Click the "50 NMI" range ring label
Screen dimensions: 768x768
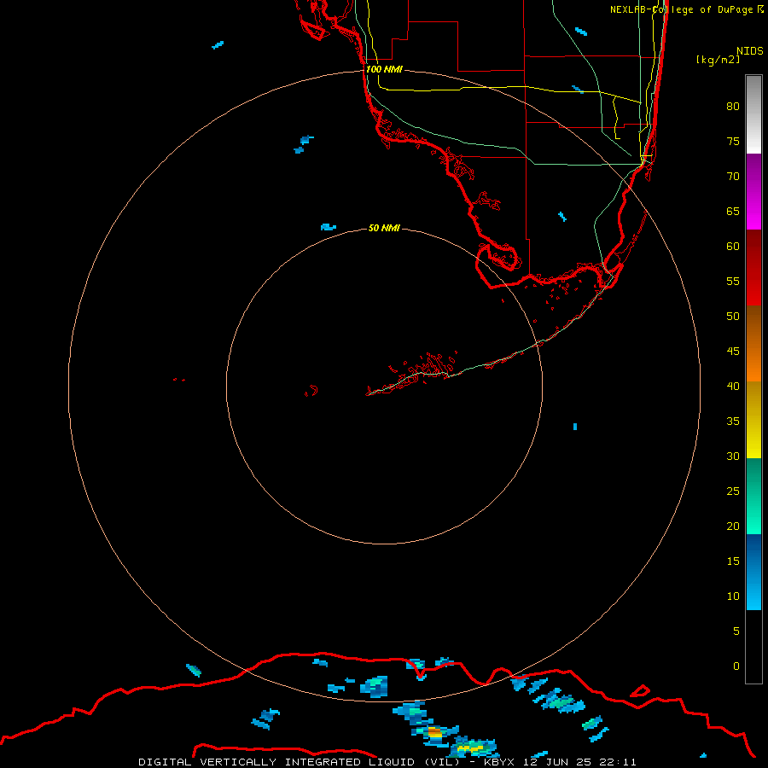(384, 228)
